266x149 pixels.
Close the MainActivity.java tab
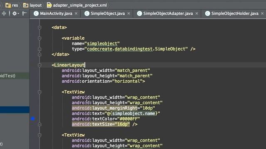(x=76, y=14)
